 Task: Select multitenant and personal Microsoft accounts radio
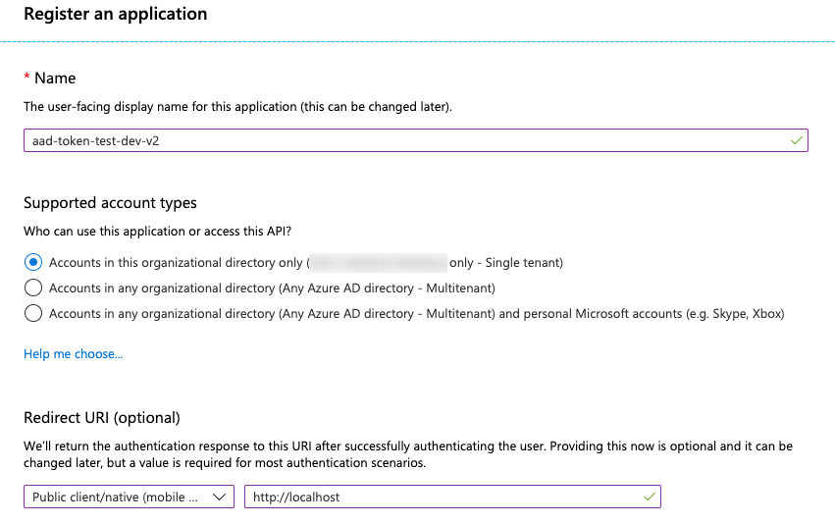pos(33,314)
